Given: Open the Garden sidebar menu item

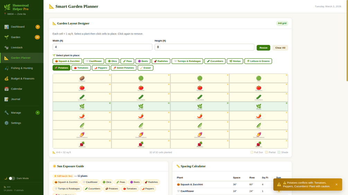Looking at the screenshot, I should click(16, 37).
